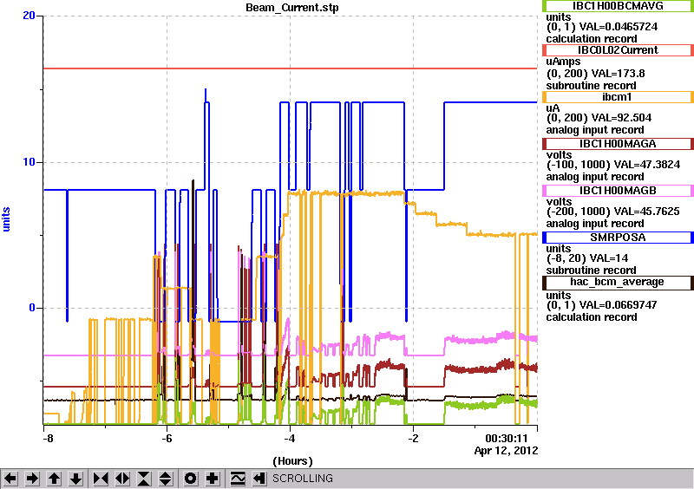The image size is (694, 489).
Task: Click the Beam_Current.stp plot title
Action: 292,8
